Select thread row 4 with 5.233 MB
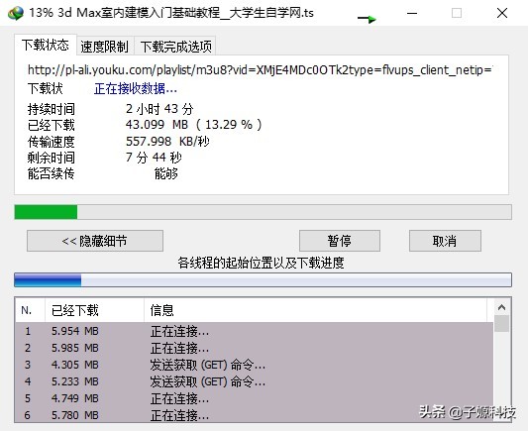This screenshot has width=528, height=431. (x=255, y=381)
